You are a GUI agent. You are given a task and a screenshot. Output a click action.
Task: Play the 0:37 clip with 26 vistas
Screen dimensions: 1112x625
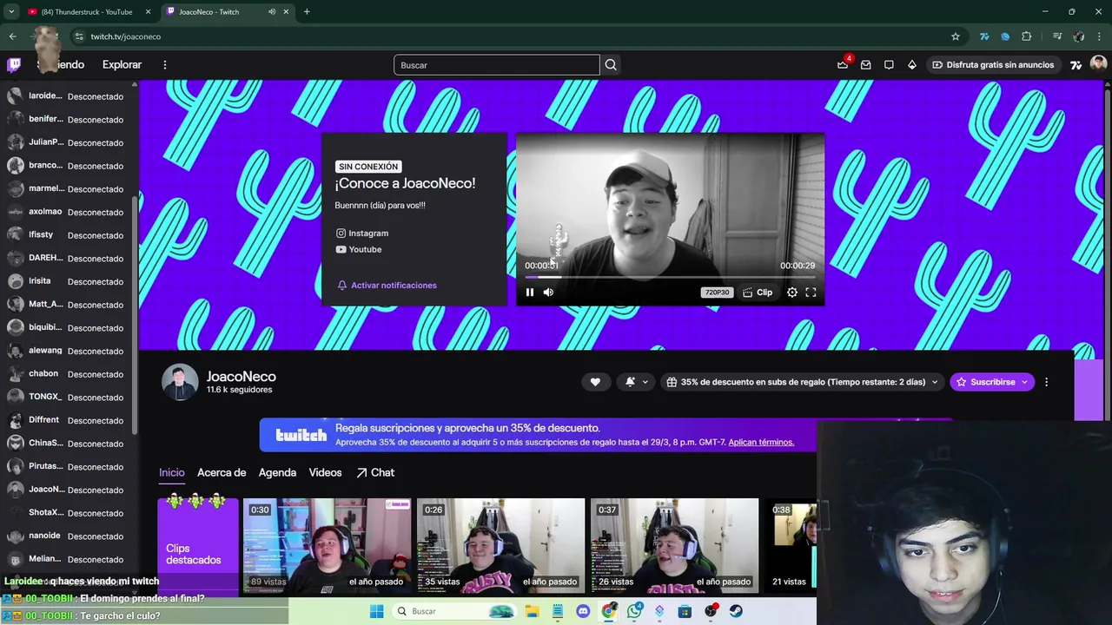pos(674,546)
